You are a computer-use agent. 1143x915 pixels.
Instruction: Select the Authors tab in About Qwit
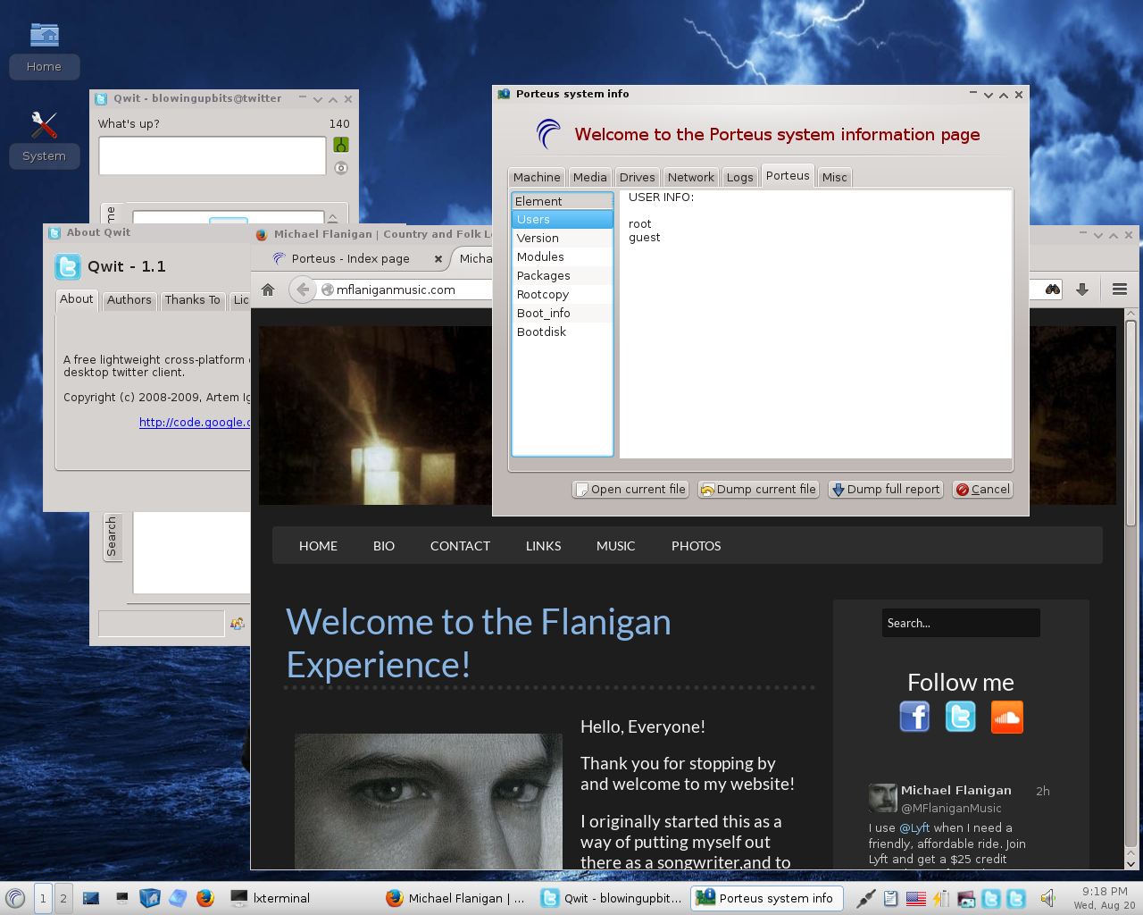129,300
